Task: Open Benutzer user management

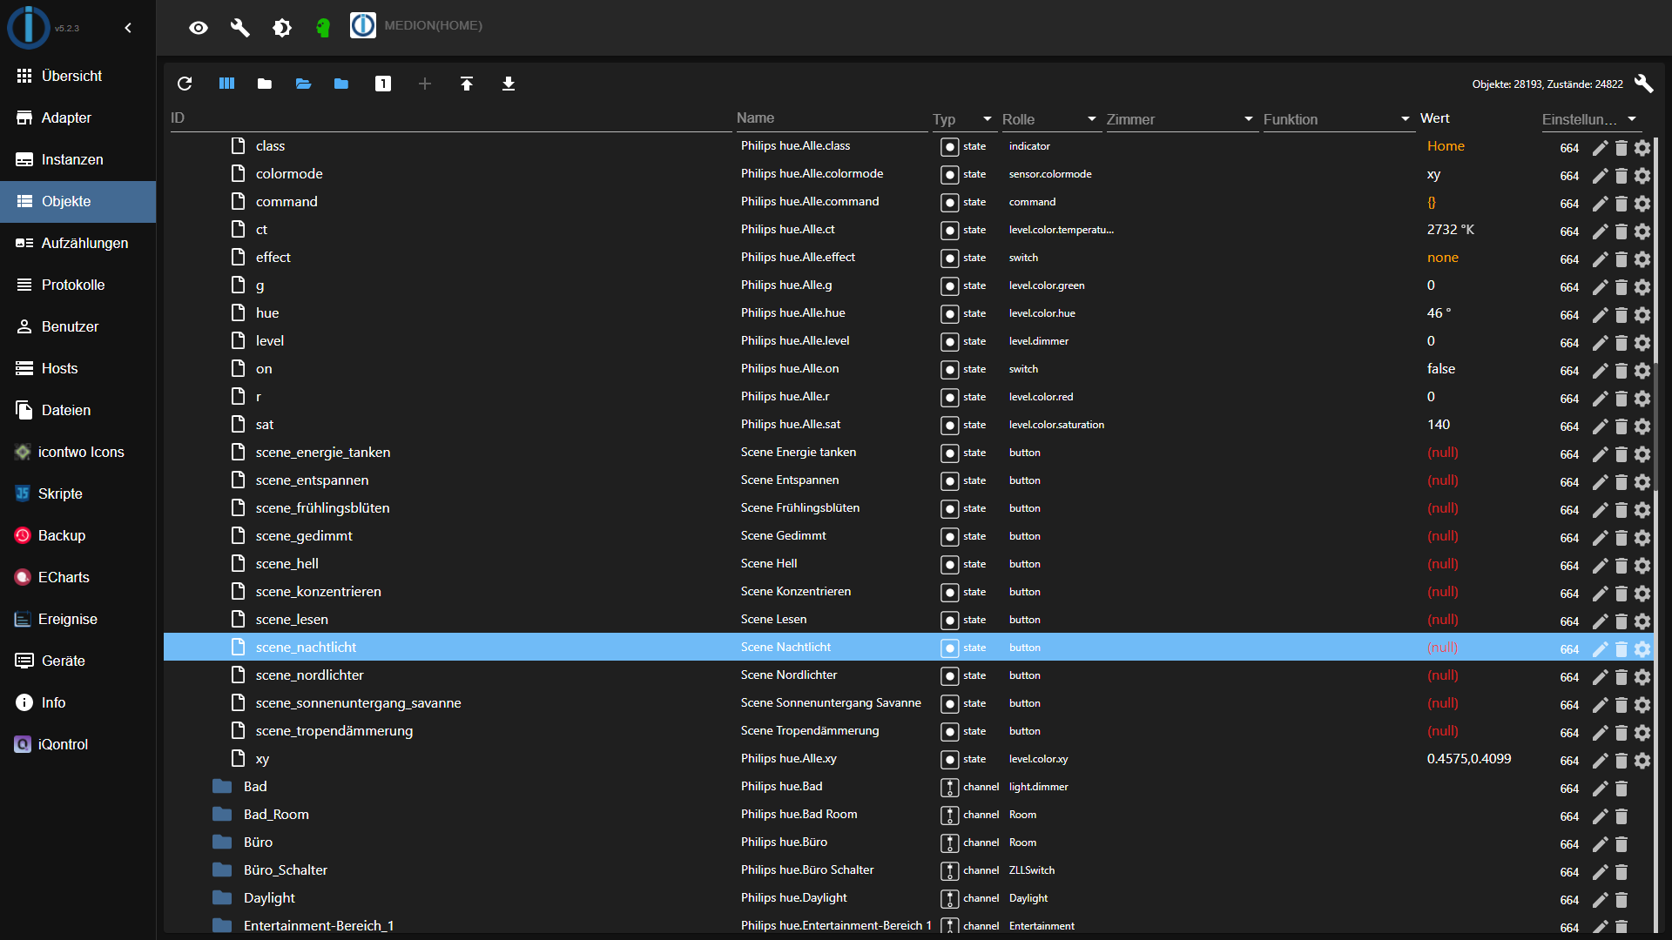Action: click(x=78, y=326)
